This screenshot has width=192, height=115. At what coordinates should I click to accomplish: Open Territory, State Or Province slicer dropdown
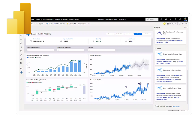[70, 50]
